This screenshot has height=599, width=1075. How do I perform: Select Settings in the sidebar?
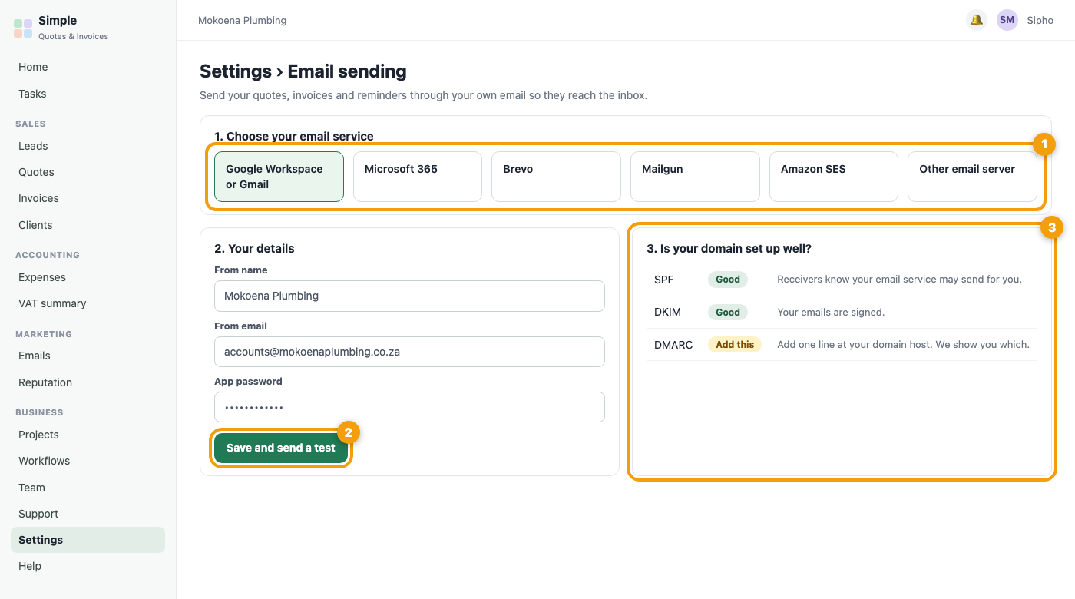tap(88, 540)
